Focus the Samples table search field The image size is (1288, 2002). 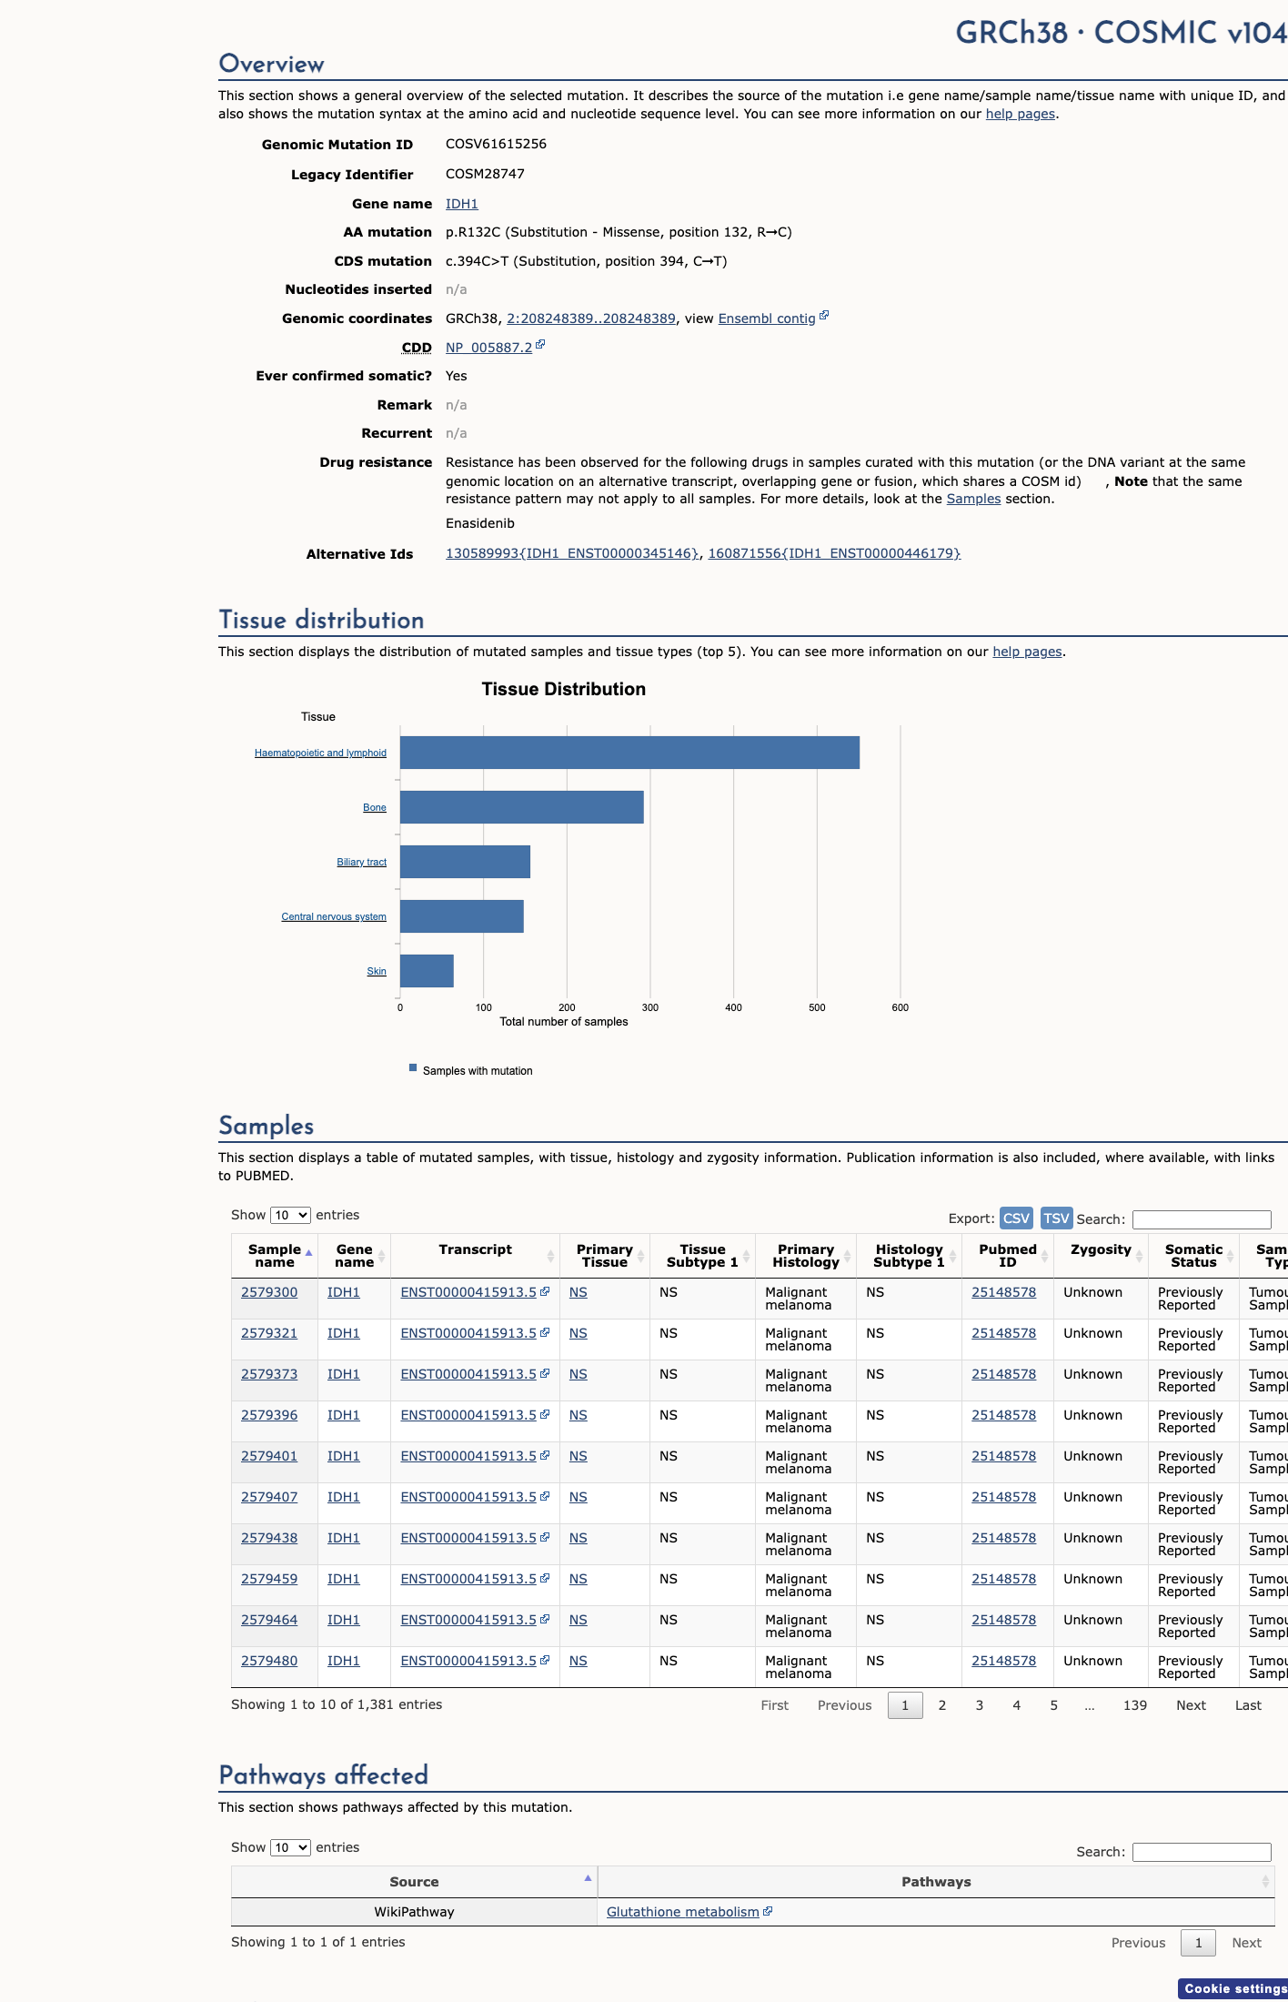[x=1202, y=1219]
